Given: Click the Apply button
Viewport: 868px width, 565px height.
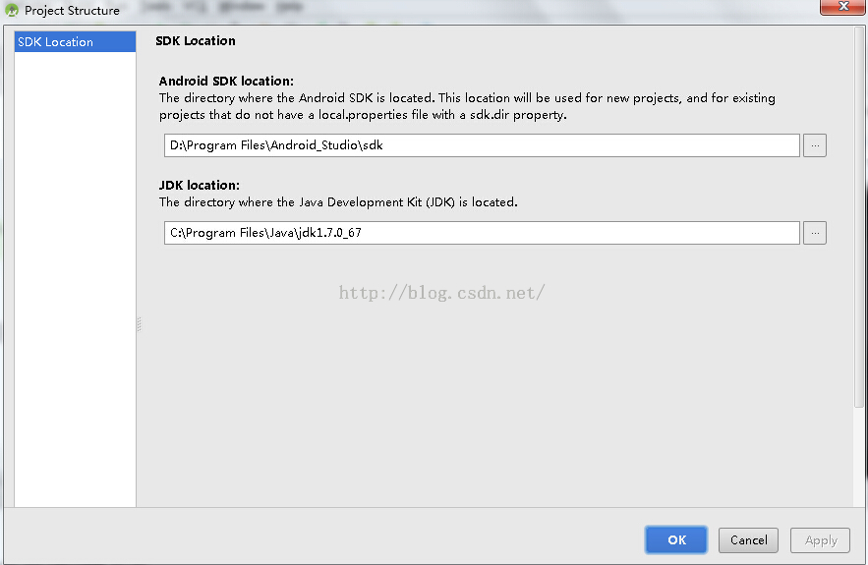Looking at the screenshot, I should point(821,540).
